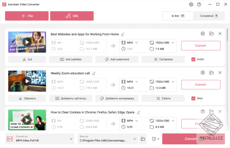The image size is (230, 148).
Task: Open output folder for How to Clear Cookies
Action: 212,112
